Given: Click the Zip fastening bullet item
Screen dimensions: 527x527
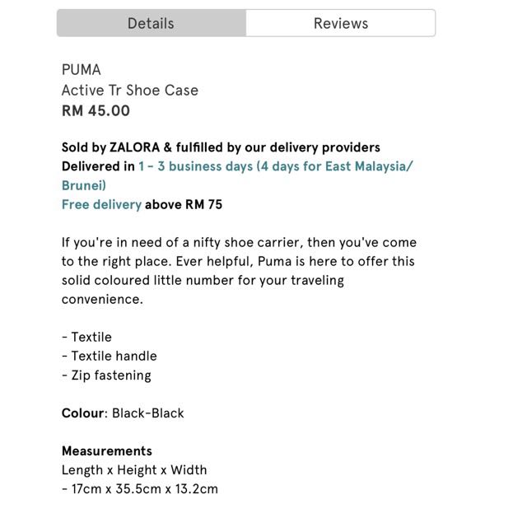Looking at the screenshot, I should tap(106, 375).
